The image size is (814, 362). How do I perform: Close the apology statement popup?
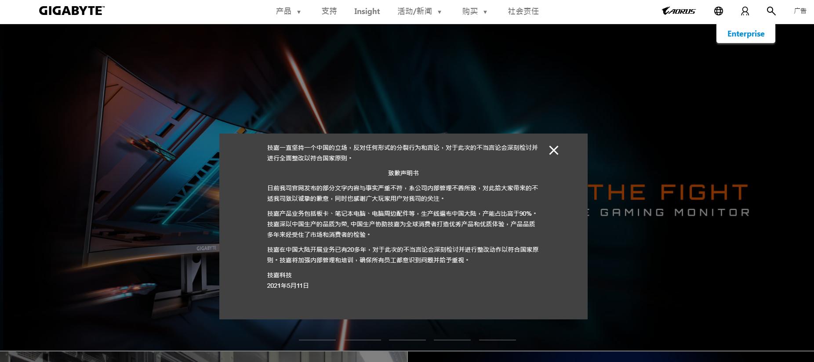pos(554,150)
